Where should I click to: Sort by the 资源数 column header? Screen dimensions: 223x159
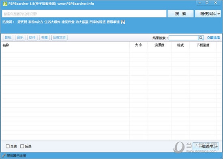159,45
